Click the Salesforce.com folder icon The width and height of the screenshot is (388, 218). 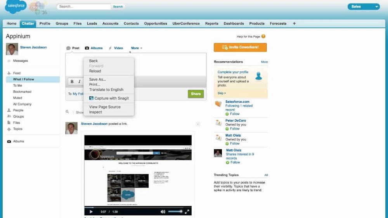[218, 104]
